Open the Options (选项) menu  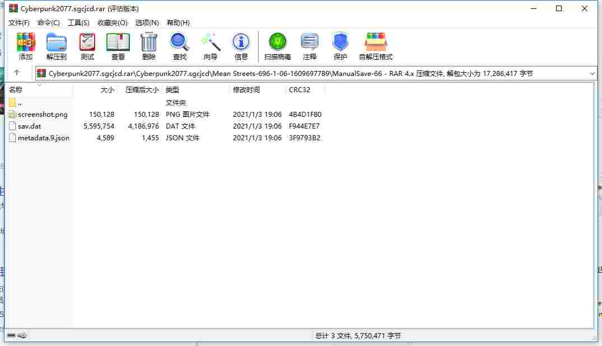(147, 22)
